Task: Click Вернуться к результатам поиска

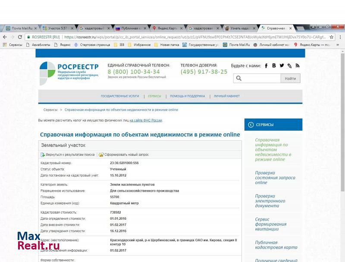Action: click(68, 155)
